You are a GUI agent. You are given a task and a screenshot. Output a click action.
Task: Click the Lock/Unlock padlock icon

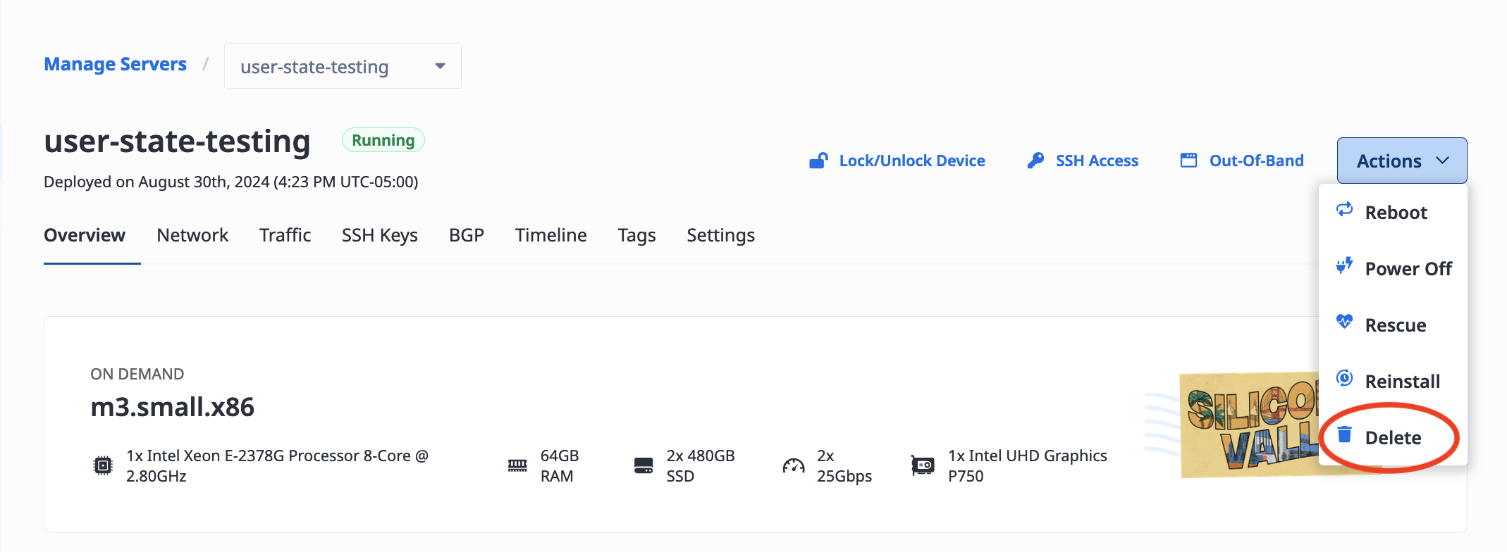tap(818, 161)
